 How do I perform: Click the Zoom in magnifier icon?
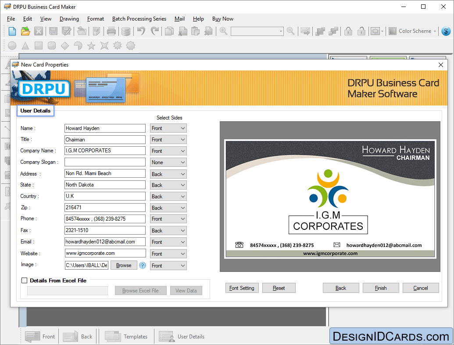click(x=223, y=31)
